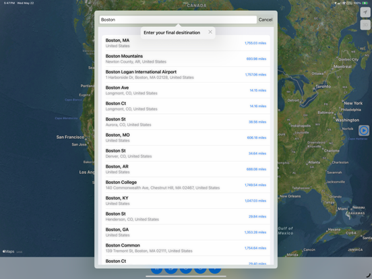Pick Boston Logan International Airport
Viewport: 372px width, 279px height.
(x=186, y=75)
